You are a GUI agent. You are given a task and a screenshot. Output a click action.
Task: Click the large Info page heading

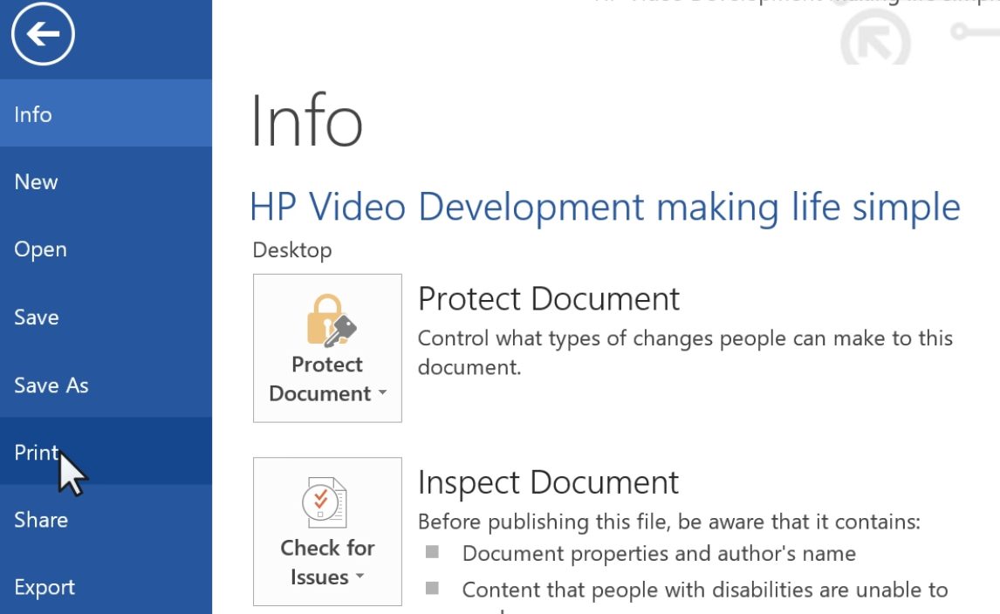(307, 121)
